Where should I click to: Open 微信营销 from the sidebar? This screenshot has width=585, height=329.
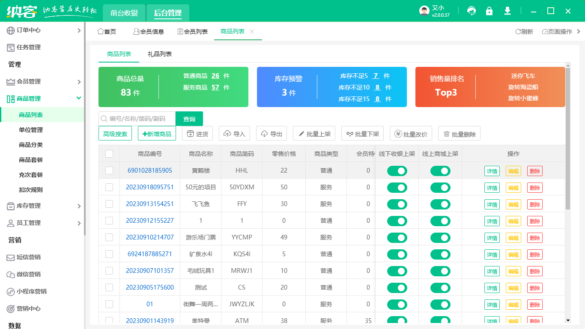pos(26,274)
